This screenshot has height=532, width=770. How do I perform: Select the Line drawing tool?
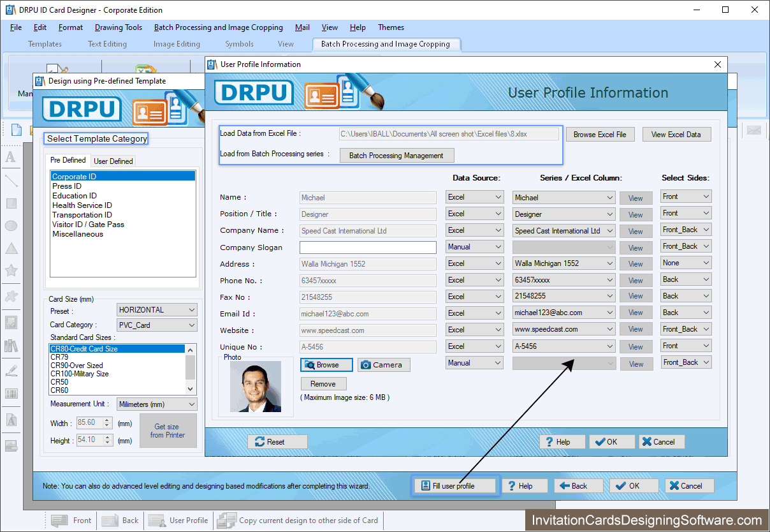[x=11, y=181]
